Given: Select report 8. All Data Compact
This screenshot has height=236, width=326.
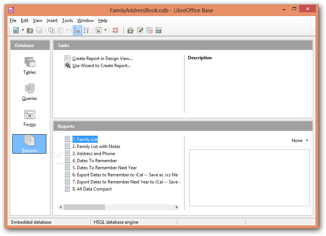Looking at the screenshot, I should [92, 189].
